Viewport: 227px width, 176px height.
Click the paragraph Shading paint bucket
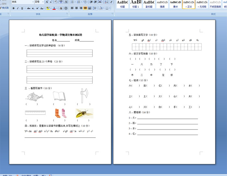point(101,8)
